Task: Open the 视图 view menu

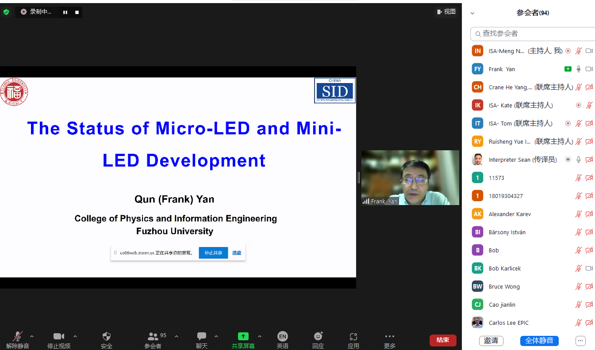Action: [x=446, y=12]
